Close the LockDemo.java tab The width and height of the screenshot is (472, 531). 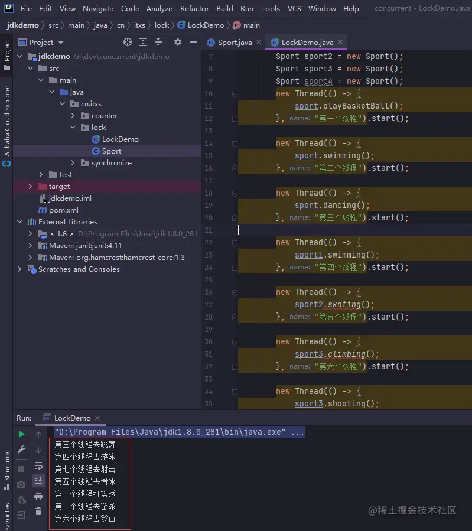click(x=340, y=42)
